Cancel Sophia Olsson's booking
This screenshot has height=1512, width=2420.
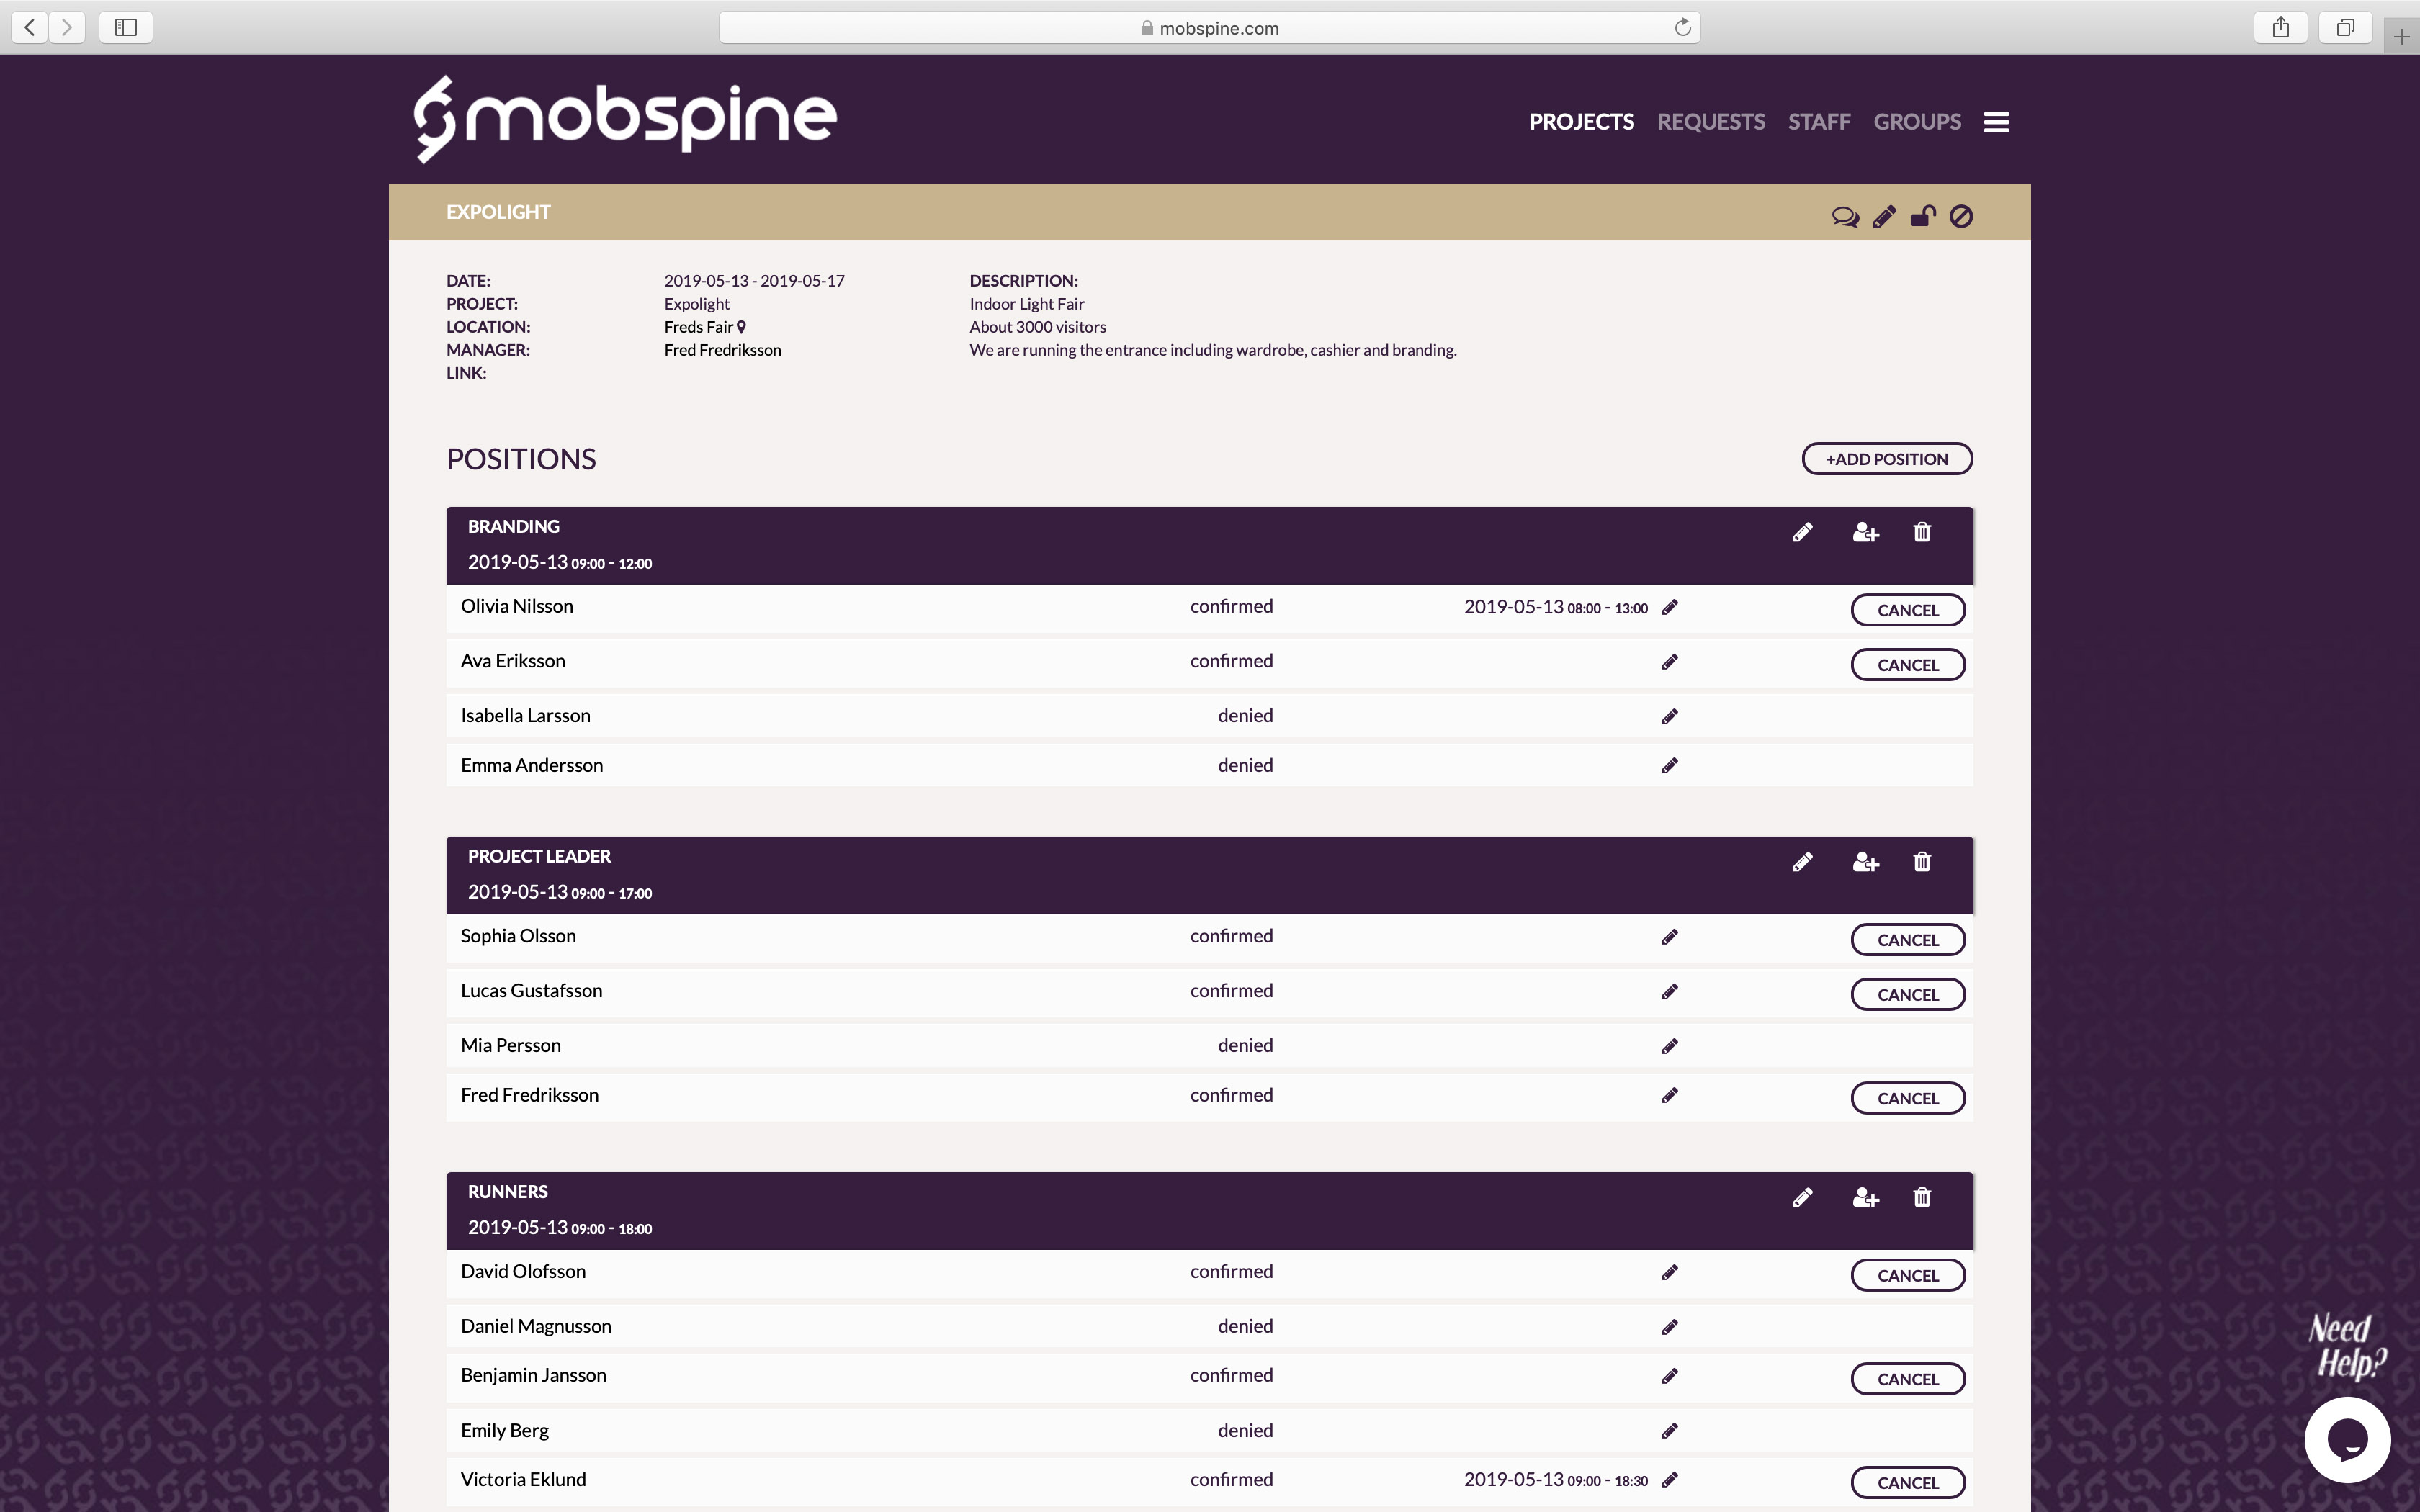[1908, 939]
